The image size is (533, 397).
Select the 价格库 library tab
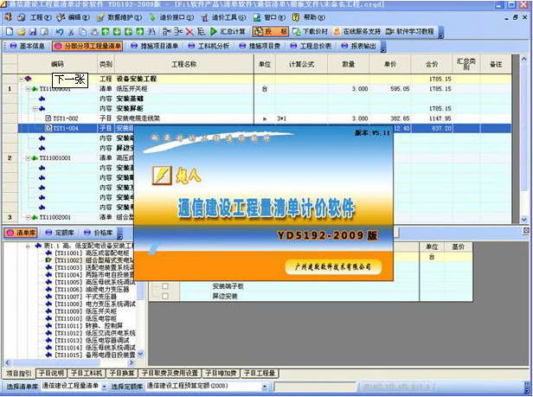point(99,233)
